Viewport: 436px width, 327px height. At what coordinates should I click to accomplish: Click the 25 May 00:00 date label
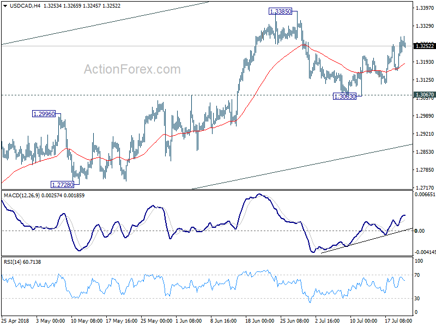point(156,321)
